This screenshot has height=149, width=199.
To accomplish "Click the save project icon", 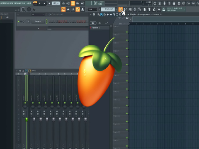I will coord(174,3).
